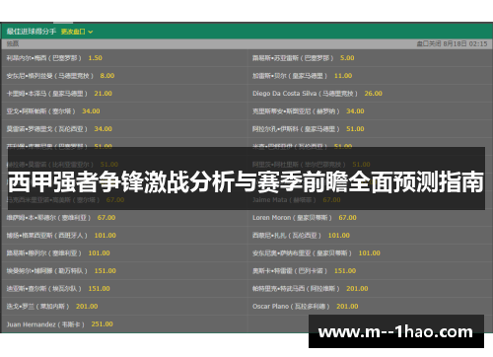The image size is (493, 357).
Task: Pick 阿拉维斯 player odds 201.00
Action: [x=357, y=289]
